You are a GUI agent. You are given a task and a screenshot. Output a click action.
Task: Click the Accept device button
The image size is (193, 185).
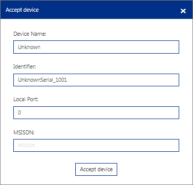pyautogui.click(x=96, y=169)
